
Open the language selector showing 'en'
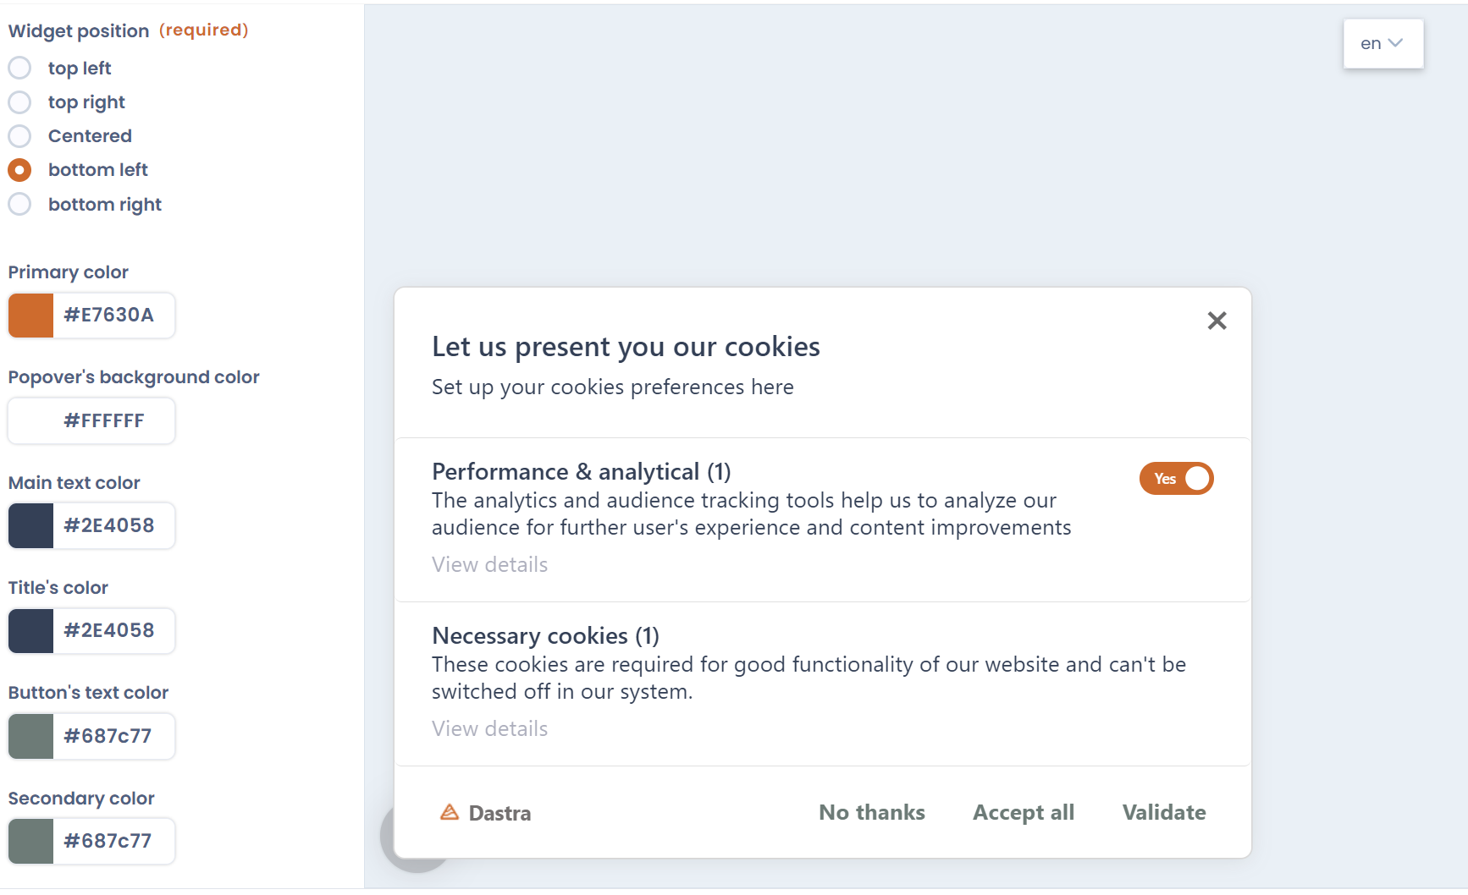[x=1382, y=43]
